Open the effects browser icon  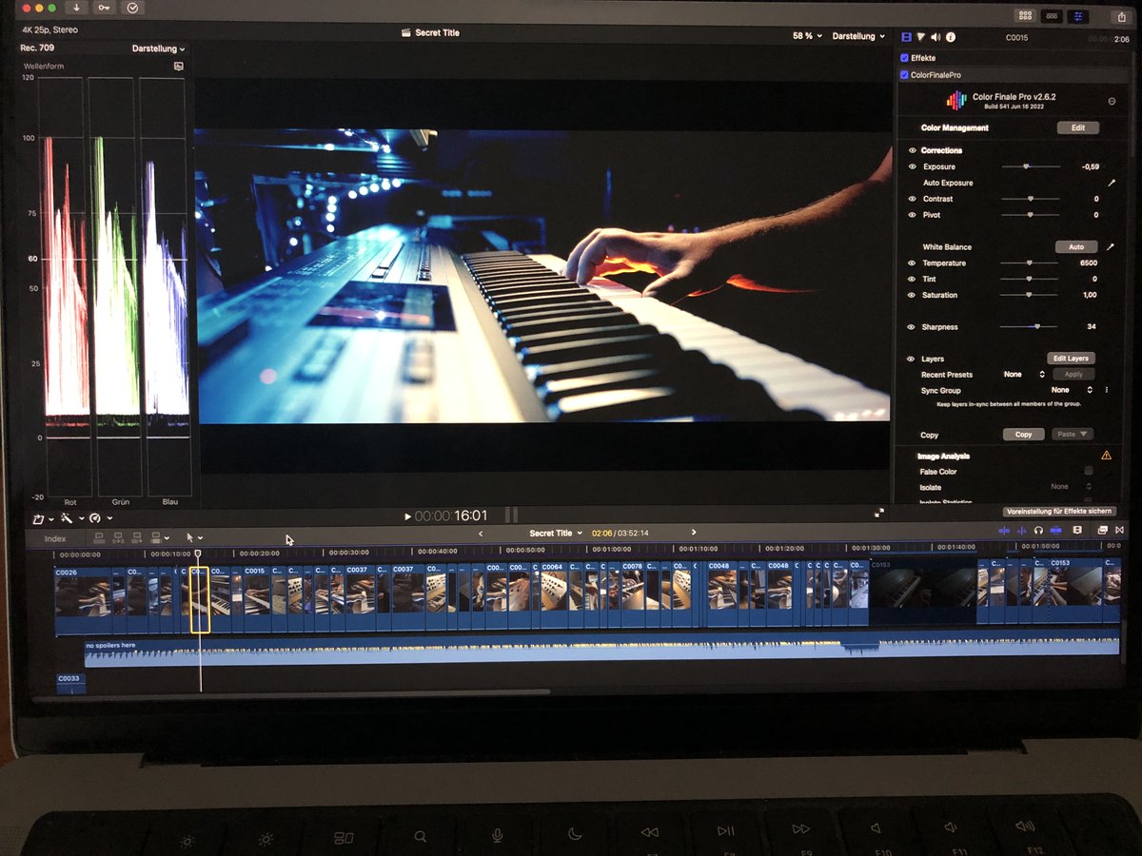click(x=1103, y=530)
